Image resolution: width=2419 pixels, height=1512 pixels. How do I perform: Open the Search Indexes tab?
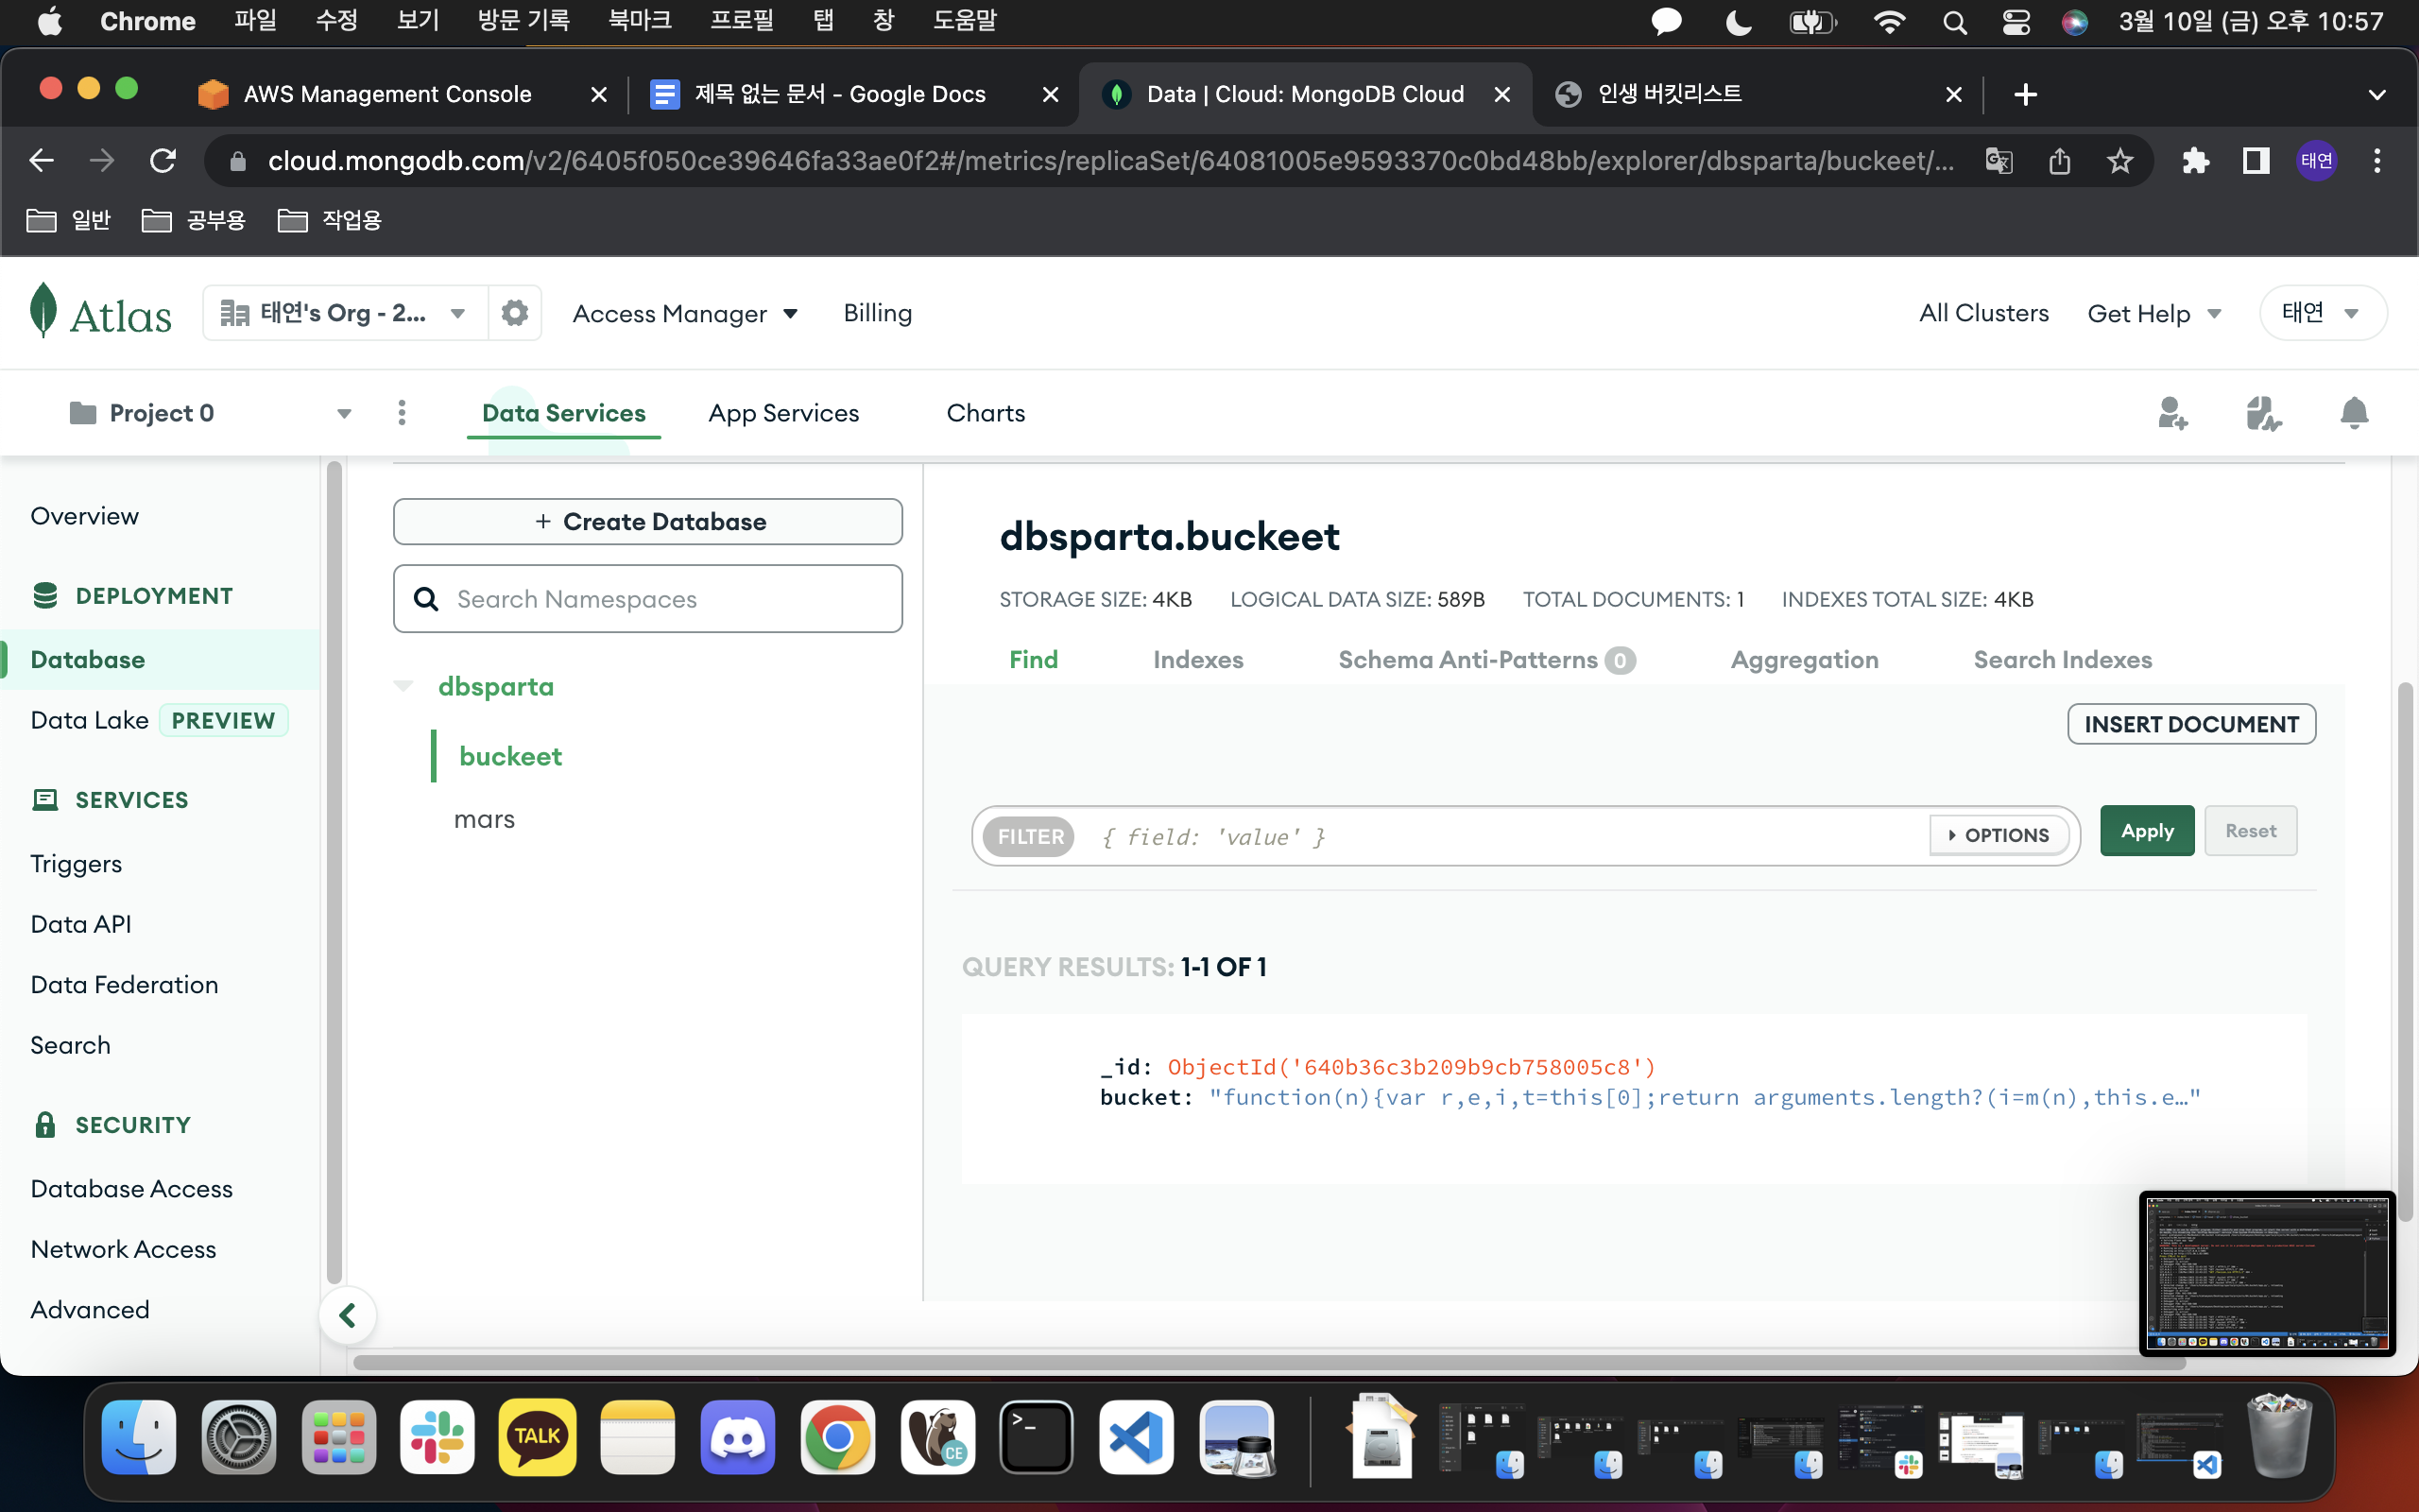pos(2062,660)
